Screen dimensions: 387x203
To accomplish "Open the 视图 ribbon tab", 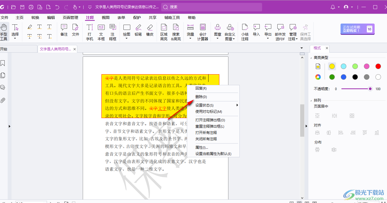I will click(106, 18).
